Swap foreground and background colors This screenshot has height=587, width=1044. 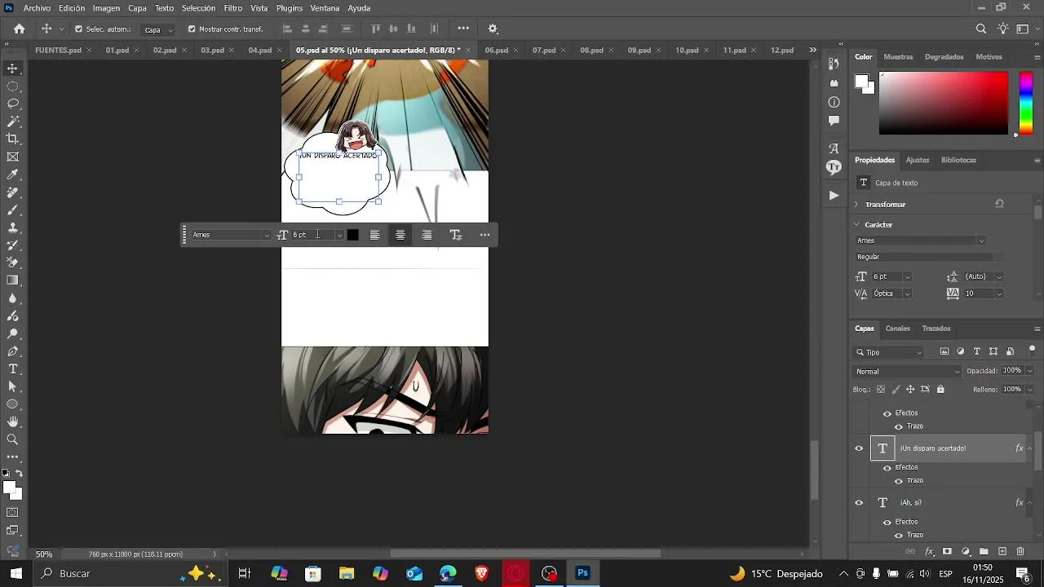tap(20, 474)
